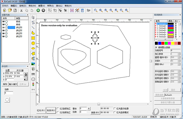Enable the [S]选择加工 checkbox

click(58, 112)
